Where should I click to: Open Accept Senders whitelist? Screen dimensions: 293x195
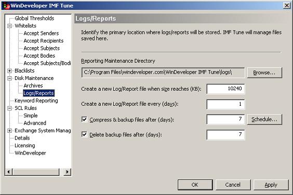41,33
